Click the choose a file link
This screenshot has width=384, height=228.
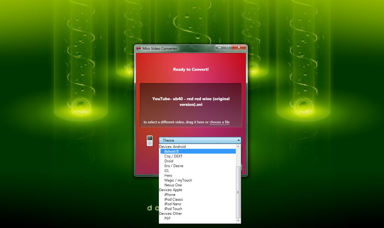coord(220,122)
